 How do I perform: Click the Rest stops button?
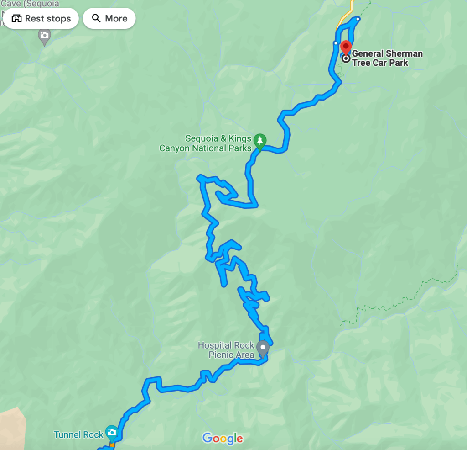point(41,18)
